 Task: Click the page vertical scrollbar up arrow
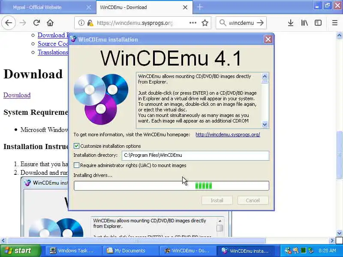coord(339,36)
